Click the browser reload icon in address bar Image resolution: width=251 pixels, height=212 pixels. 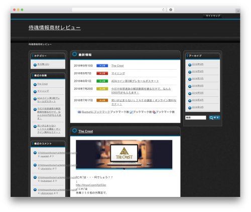coord(163,10)
